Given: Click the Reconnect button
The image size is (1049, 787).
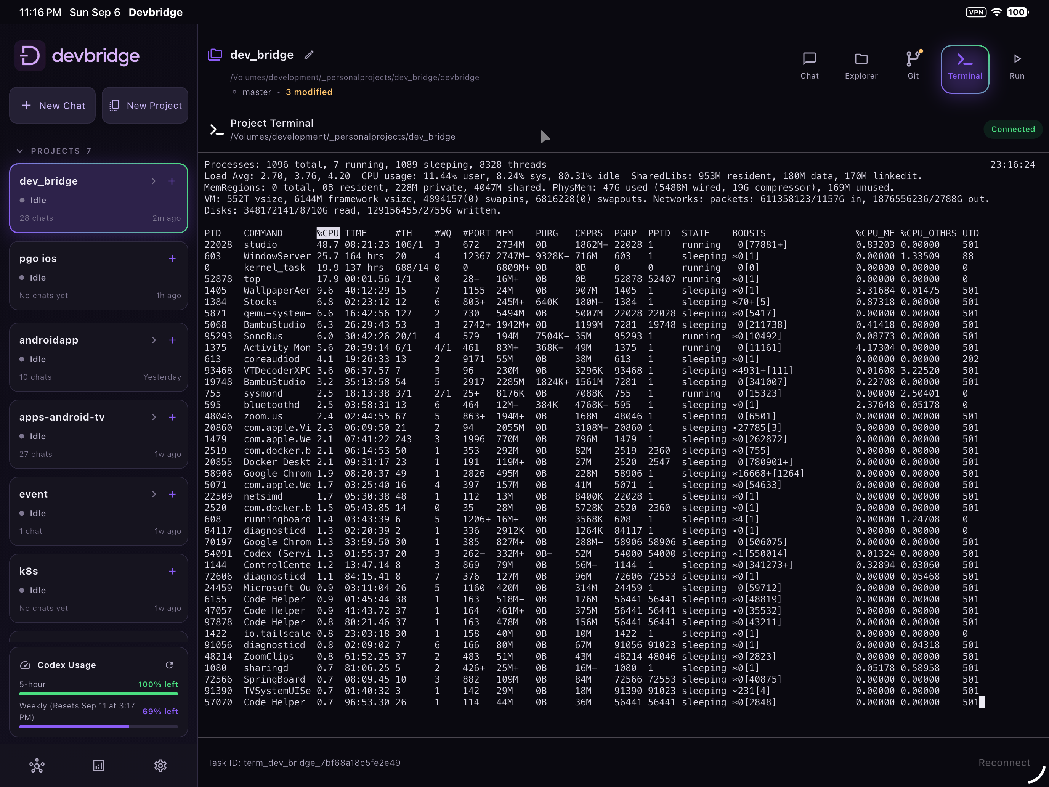Looking at the screenshot, I should pyautogui.click(x=1004, y=762).
